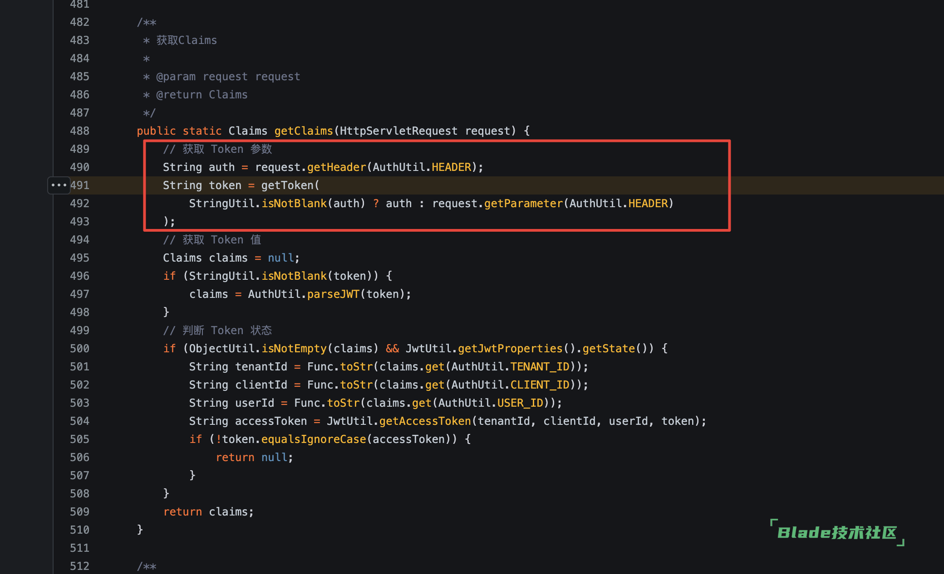Click line number 496
The width and height of the screenshot is (944, 574).
79,276
